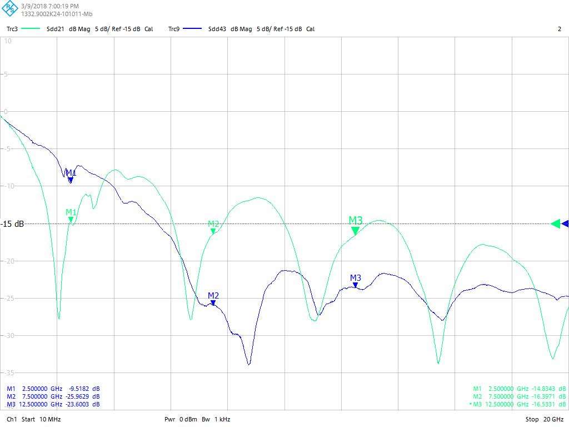Click the Rohde & Schwarz logo icon
Viewport: 569px width, 427px height.
[x=10, y=9]
